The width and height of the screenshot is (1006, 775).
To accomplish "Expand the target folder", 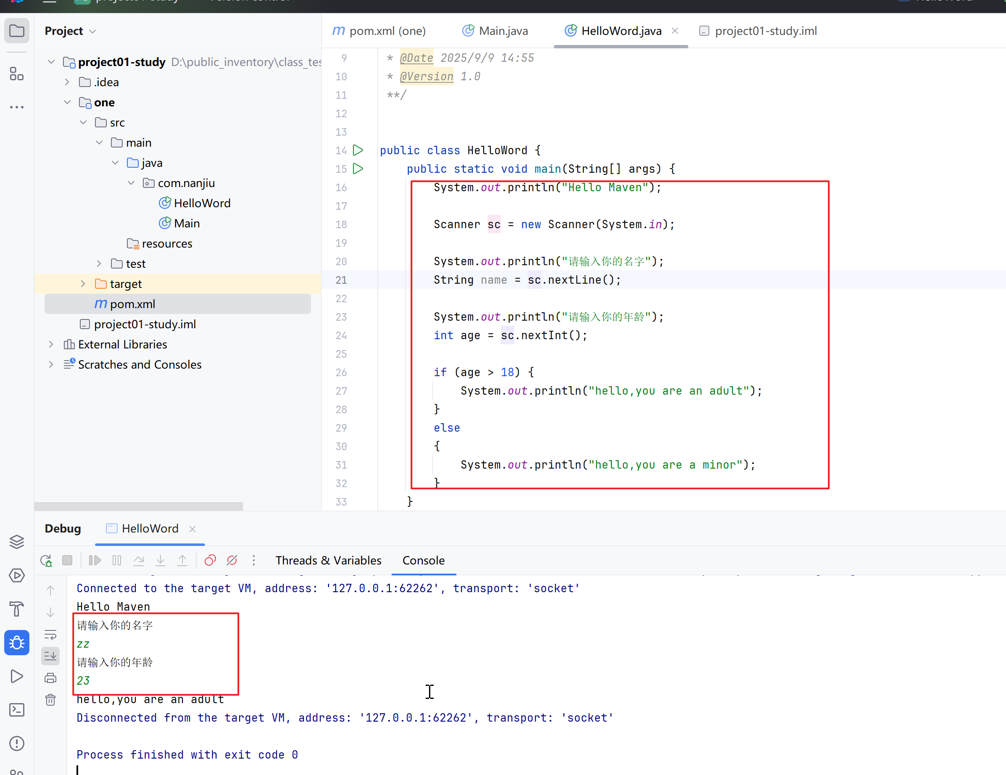I will tap(83, 284).
